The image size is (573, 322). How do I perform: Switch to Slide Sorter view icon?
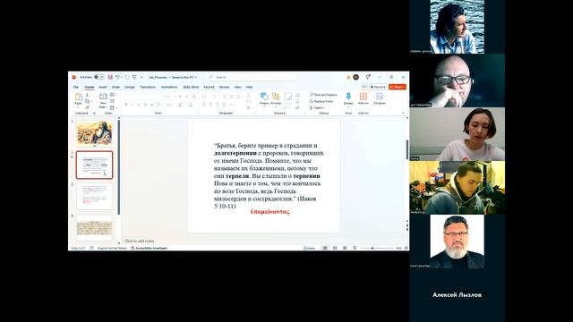(335, 248)
